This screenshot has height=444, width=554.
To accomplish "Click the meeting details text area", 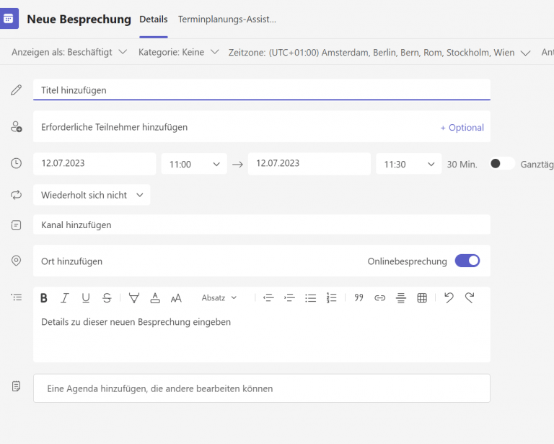I will coord(262,336).
